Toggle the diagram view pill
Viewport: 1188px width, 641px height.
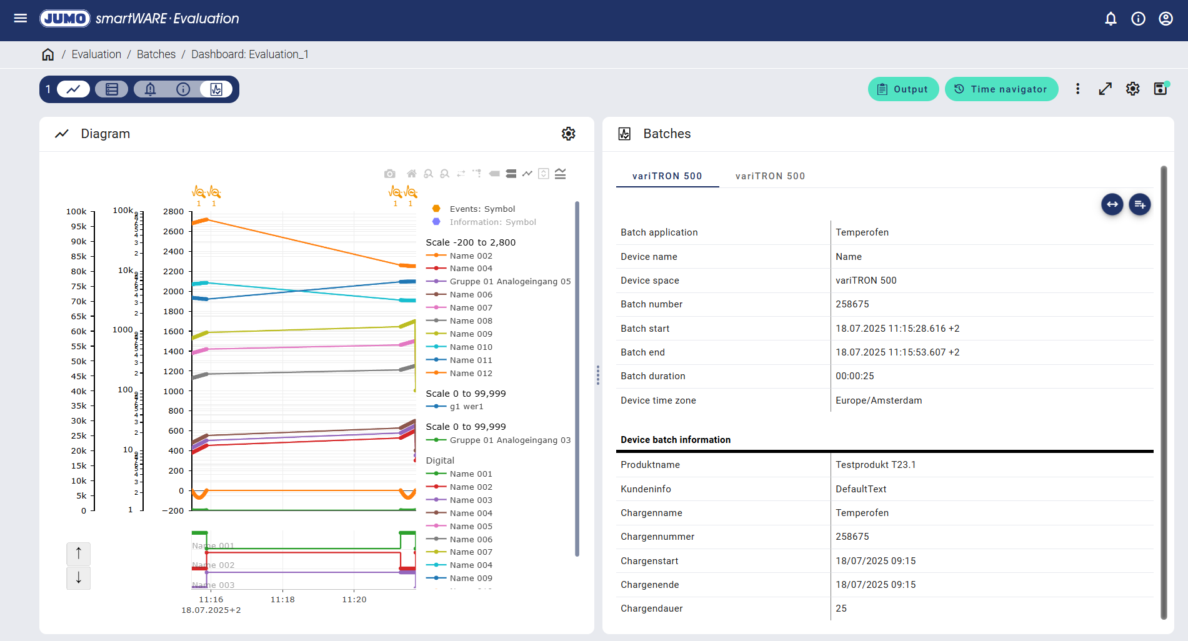pyautogui.click(x=74, y=89)
